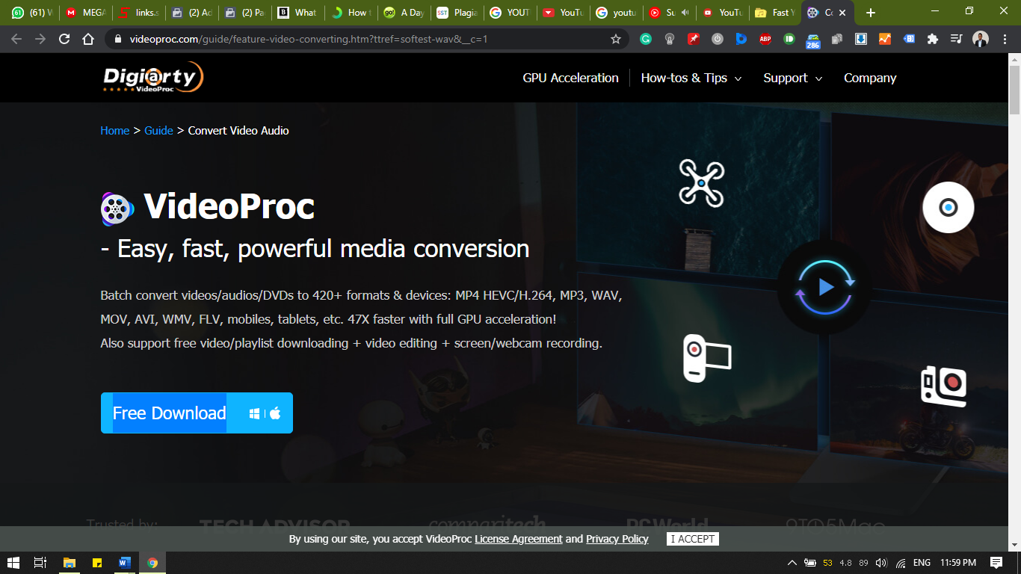Image resolution: width=1021 pixels, height=574 pixels.
Task: Open the Sticky Notes taskbar icon
Action: click(x=97, y=563)
